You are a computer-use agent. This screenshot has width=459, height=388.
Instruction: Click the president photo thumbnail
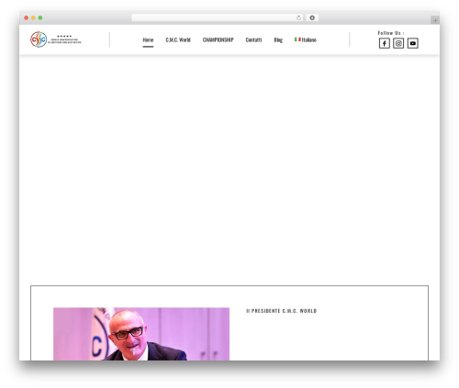[141, 334]
